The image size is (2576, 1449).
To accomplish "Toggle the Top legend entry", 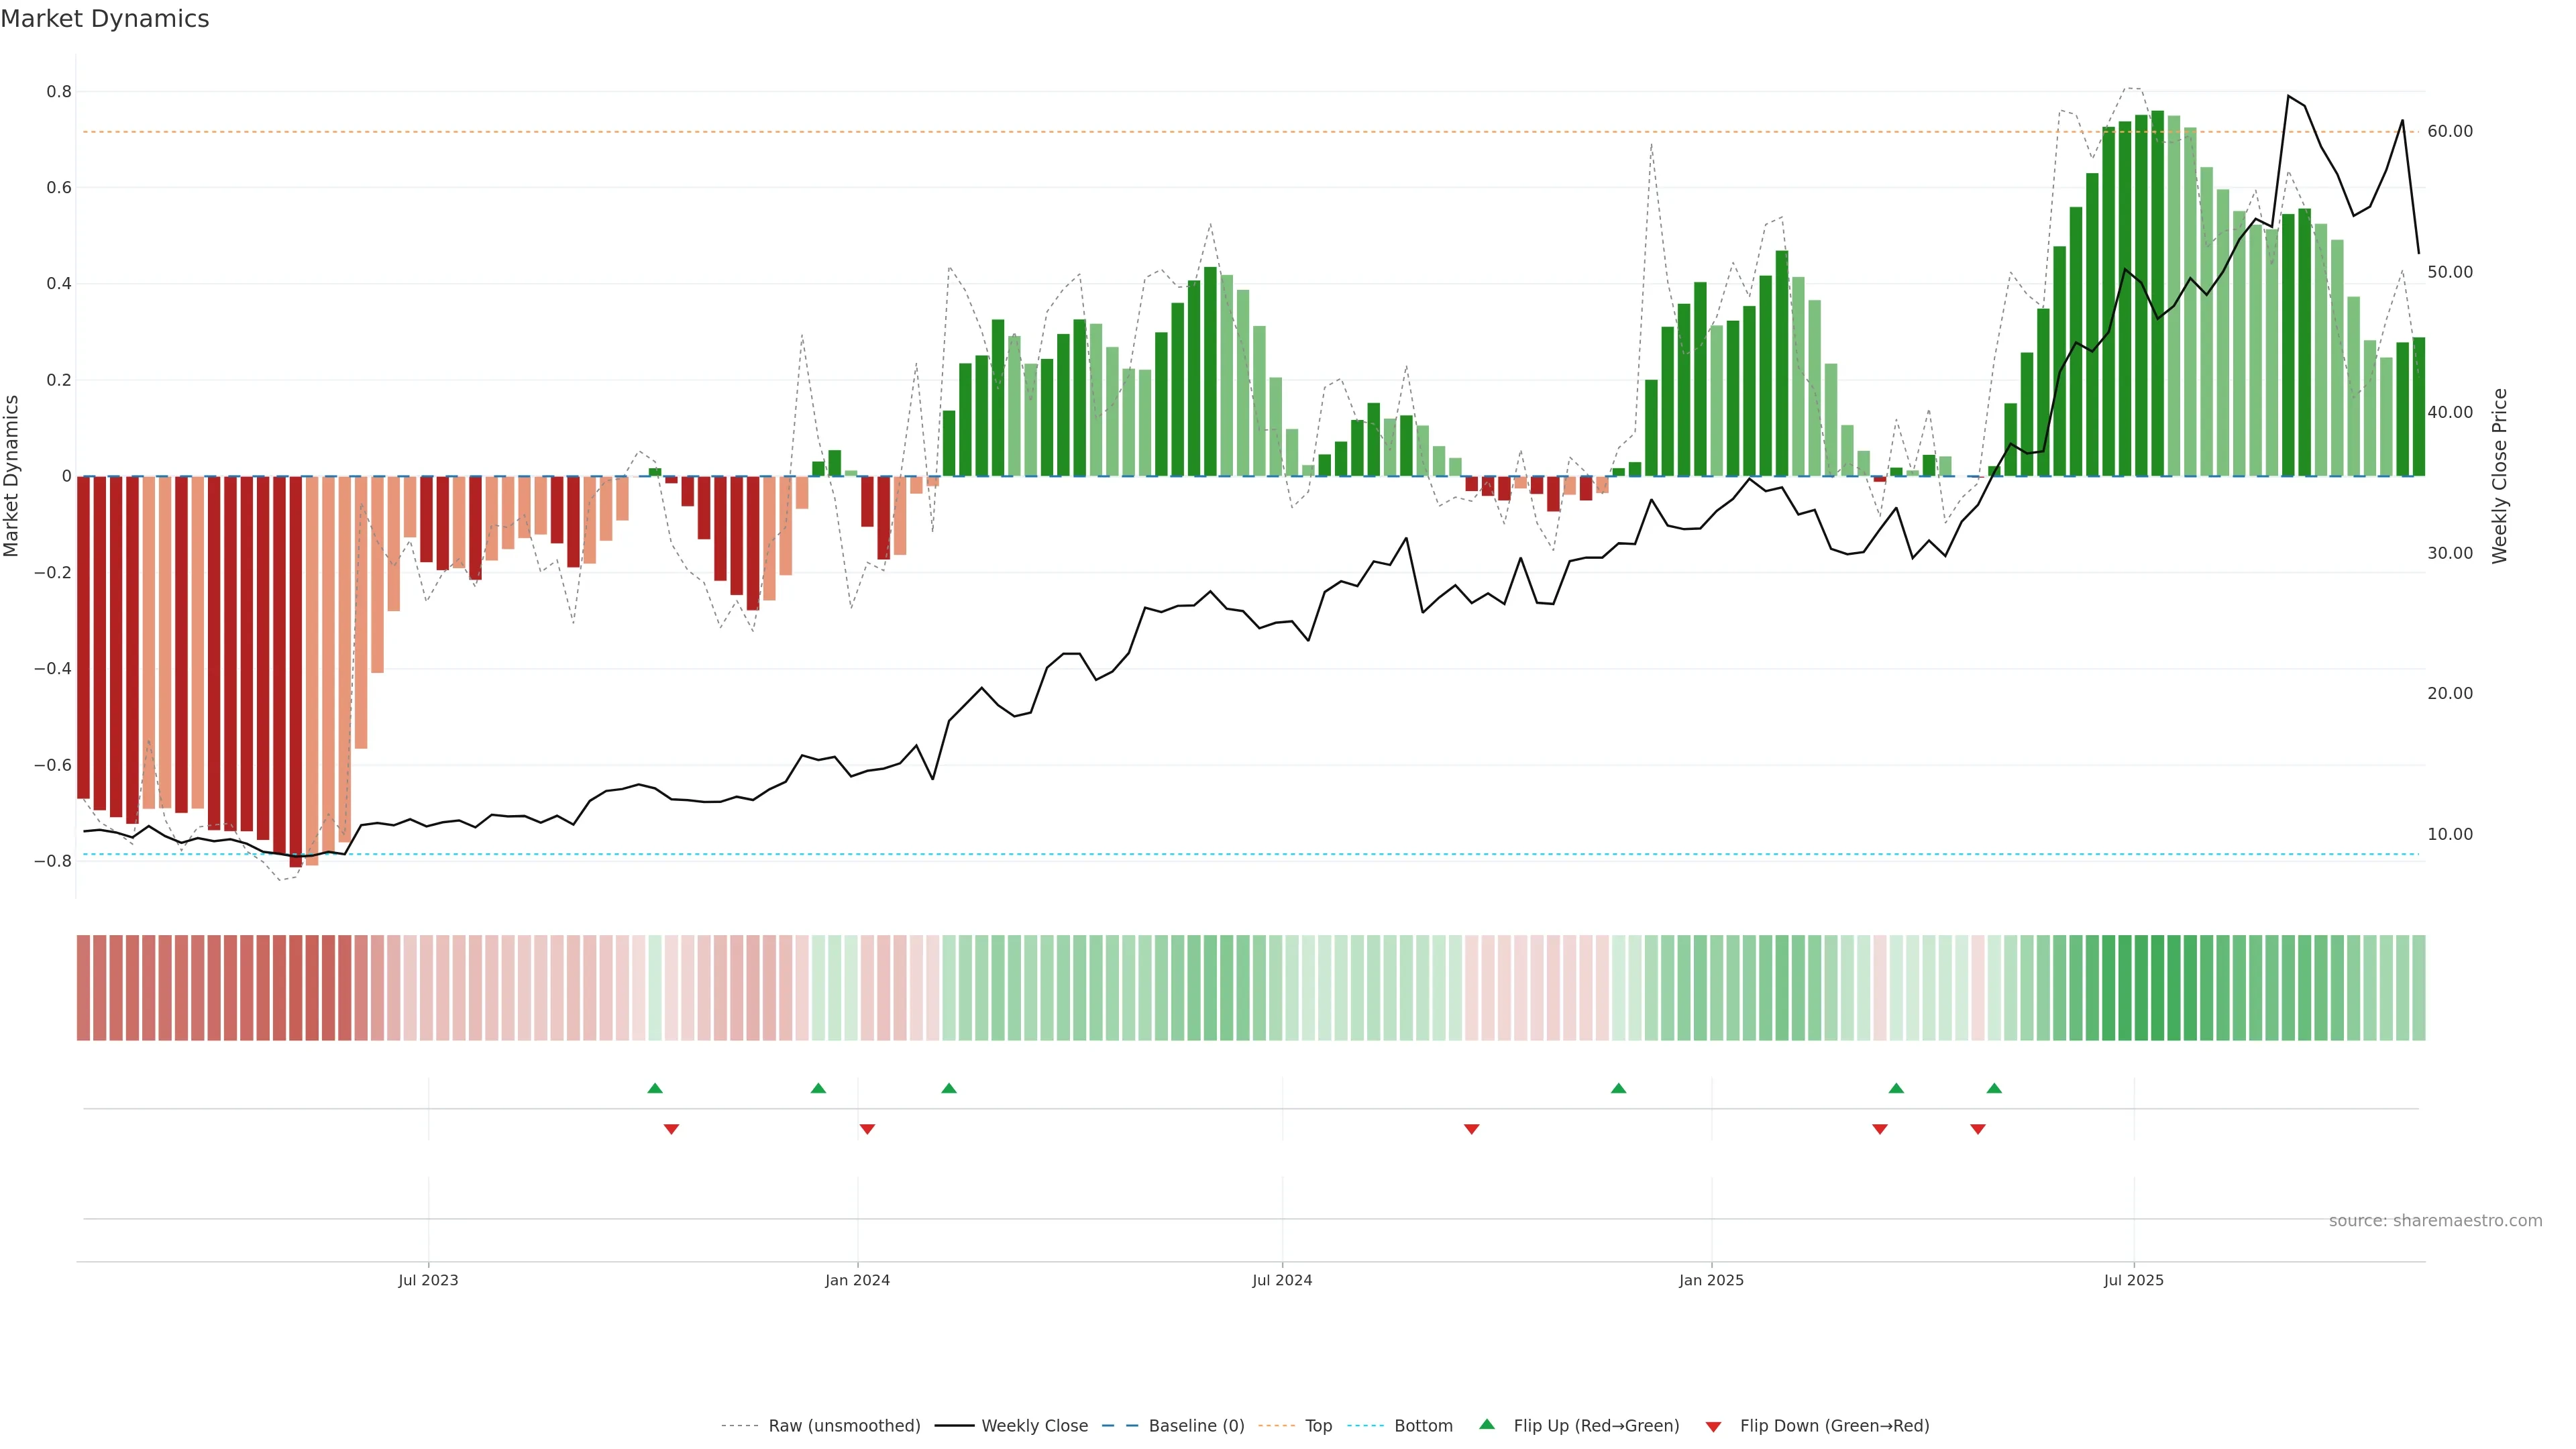I will [1318, 1426].
